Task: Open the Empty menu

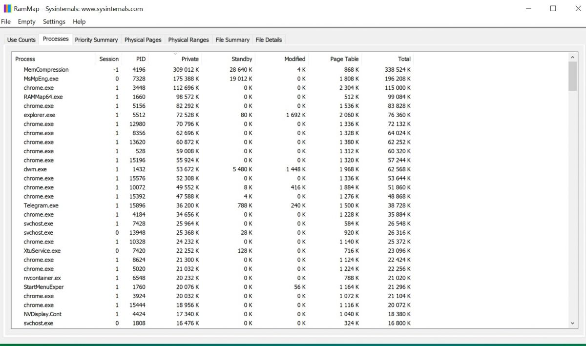Action: click(27, 21)
